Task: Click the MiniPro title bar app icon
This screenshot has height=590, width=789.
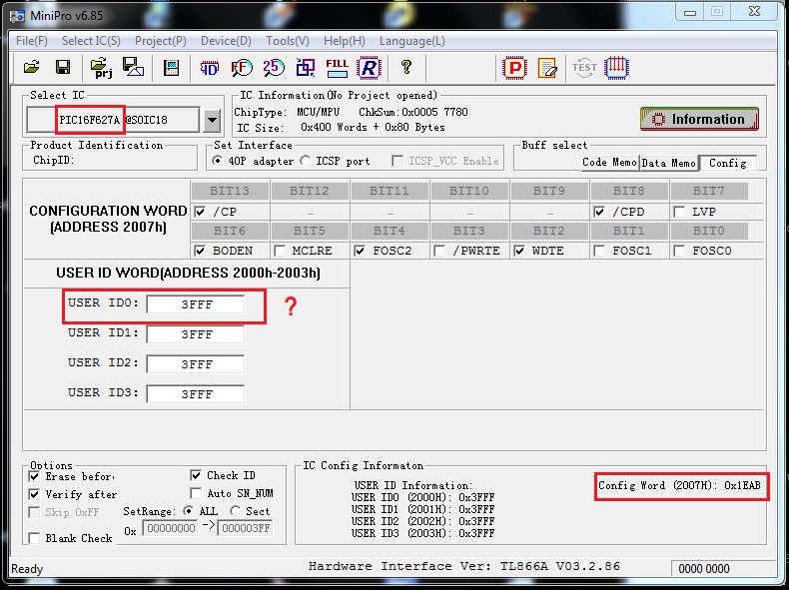Action: [x=17, y=15]
